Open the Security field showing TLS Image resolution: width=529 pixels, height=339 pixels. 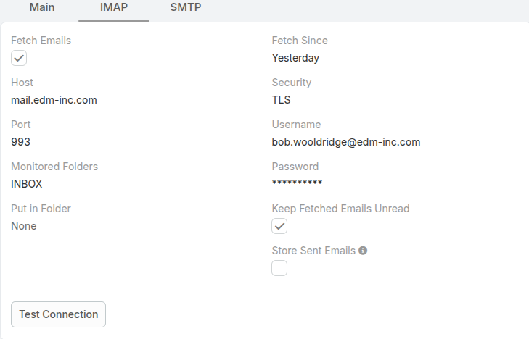click(x=281, y=100)
